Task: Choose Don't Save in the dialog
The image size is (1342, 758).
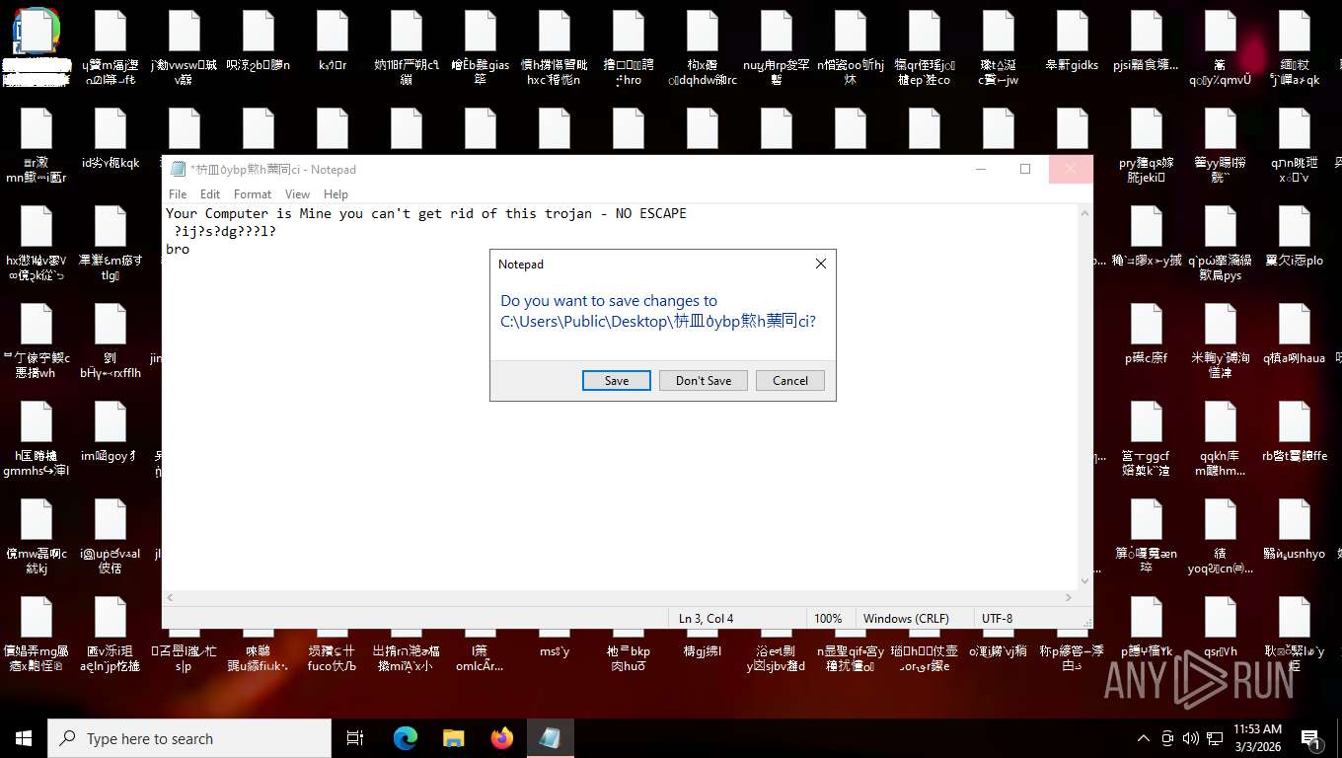Action: tap(704, 381)
